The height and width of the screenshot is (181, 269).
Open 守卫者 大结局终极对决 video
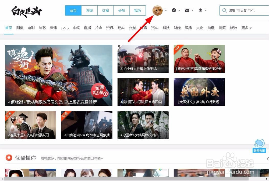point(143,125)
